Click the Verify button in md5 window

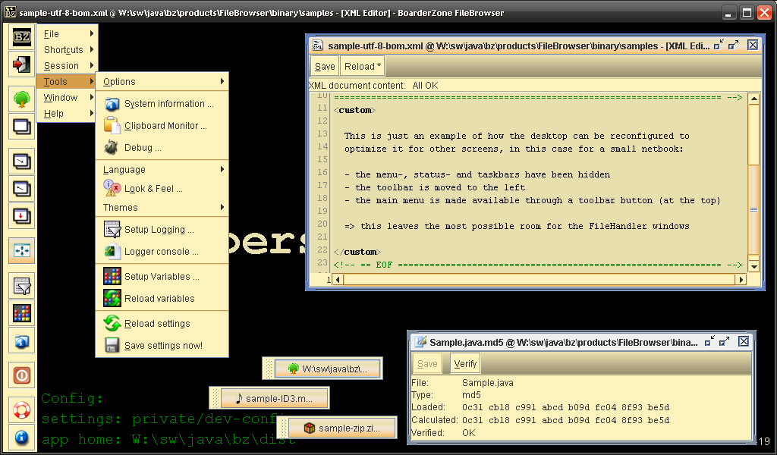pyautogui.click(x=465, y=364)
